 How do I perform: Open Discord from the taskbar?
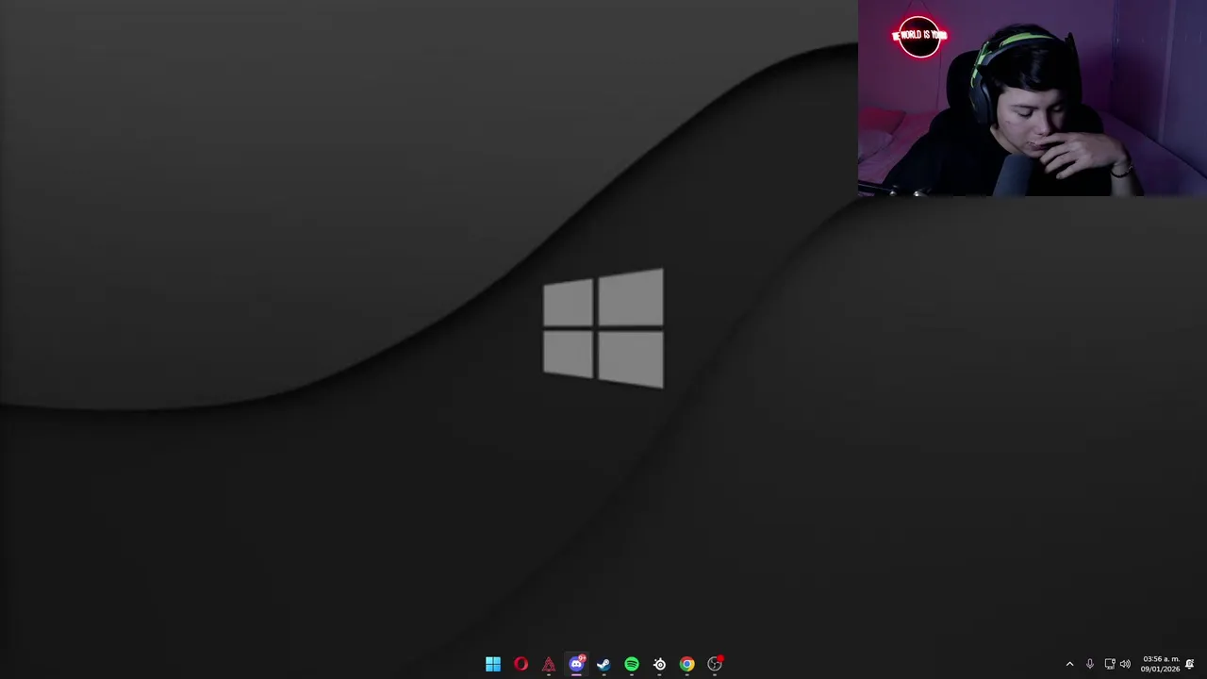pyautogui.click(x=576, y=665)
